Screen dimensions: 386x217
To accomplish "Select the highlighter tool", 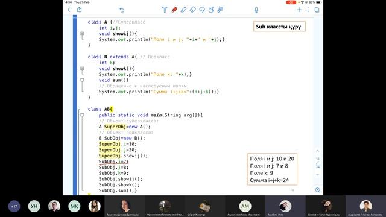I will (x=183, y=10).
